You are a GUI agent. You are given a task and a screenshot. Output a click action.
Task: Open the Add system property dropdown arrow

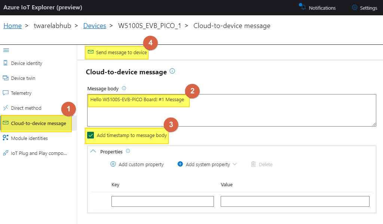(235, 164)
